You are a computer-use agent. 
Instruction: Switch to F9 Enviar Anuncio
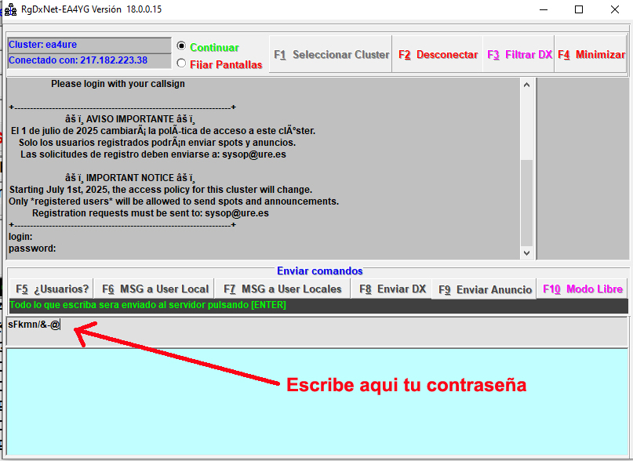pyautogui.click(x=485, y=289)
